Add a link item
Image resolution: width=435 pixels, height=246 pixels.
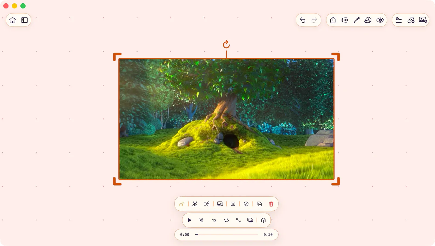[x=411, y=20]
